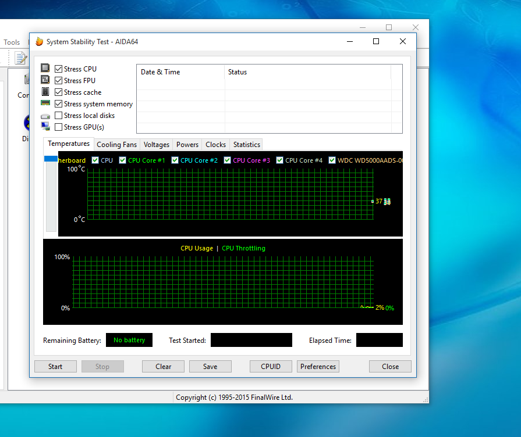The image size is (521, 437).
Task: Uncheck Stress system memory
Action: 58,103
